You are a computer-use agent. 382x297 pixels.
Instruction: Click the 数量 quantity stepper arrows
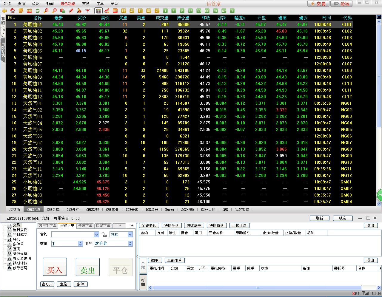tap(80, 244)
